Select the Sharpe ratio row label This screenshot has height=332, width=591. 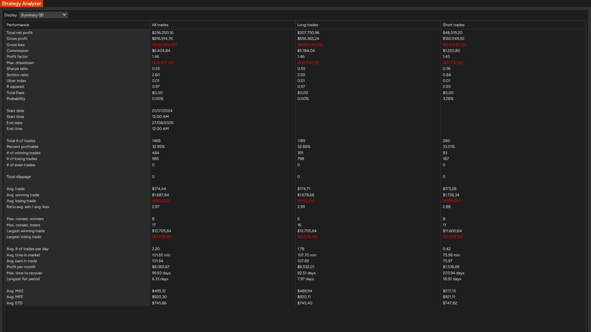coord(17,69)
